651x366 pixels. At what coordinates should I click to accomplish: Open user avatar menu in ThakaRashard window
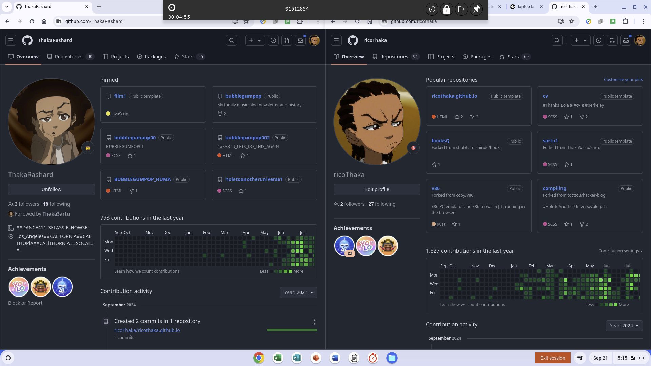click(314, 40)
